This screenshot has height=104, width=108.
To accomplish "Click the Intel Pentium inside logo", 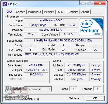I will click(91, 27).
